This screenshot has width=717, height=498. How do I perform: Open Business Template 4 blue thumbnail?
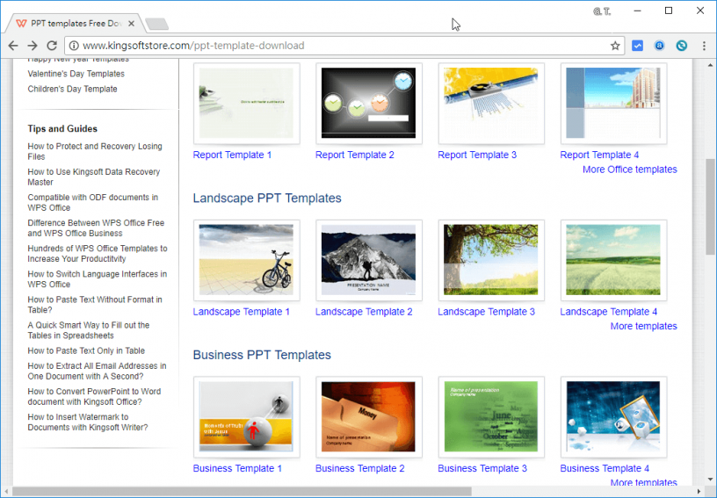(613, 416)
